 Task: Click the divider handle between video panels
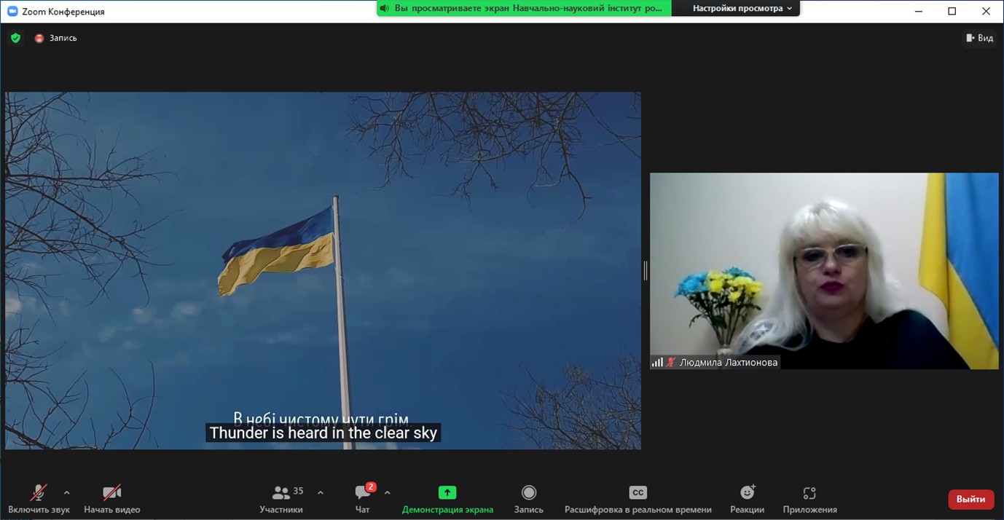(x=646, y=270)
